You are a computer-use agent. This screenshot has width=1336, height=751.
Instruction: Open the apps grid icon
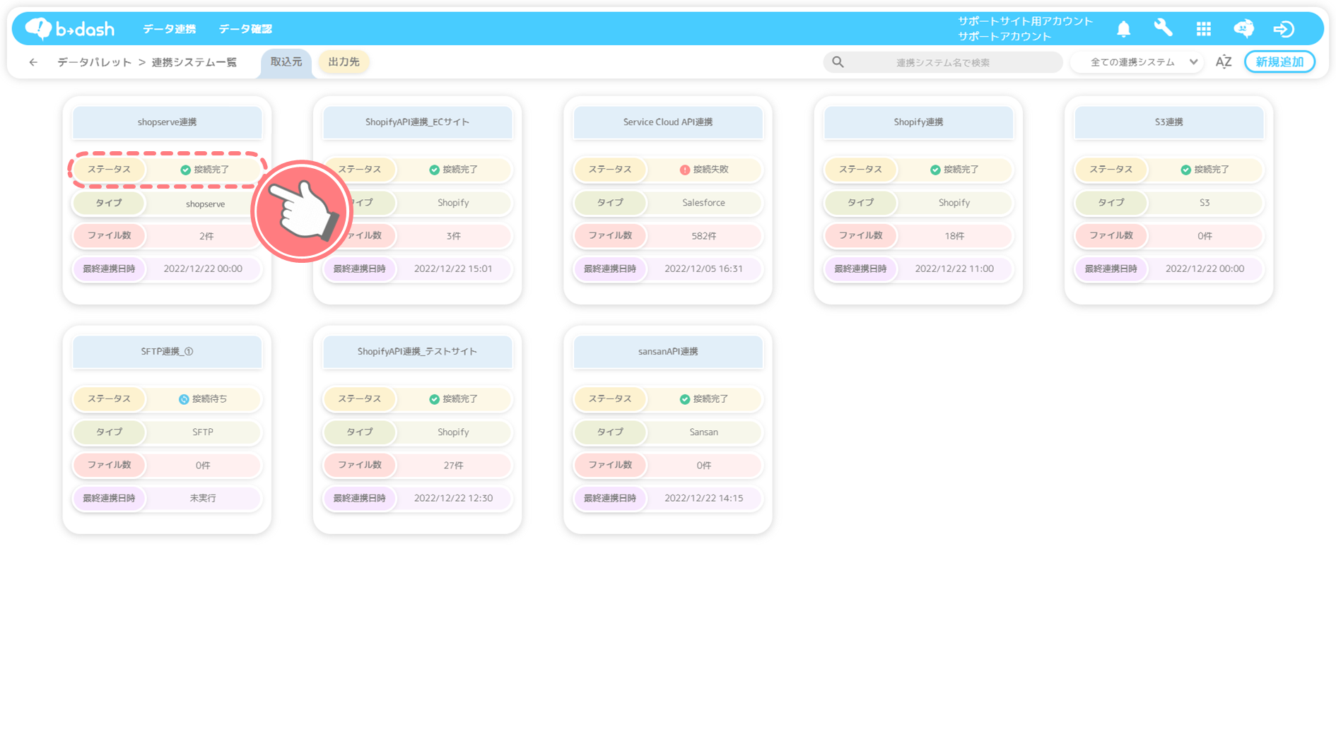[1203, 28]
